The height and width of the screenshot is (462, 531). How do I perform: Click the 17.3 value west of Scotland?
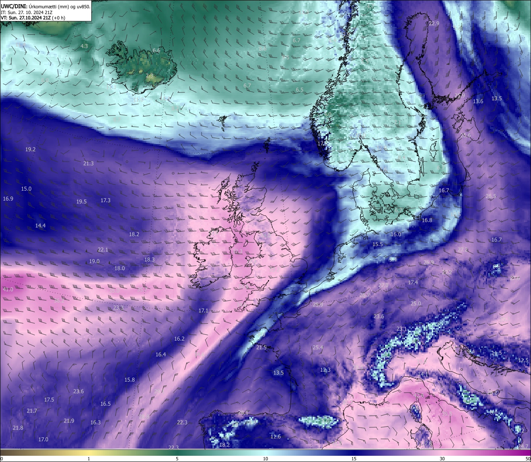coord(105,200)
